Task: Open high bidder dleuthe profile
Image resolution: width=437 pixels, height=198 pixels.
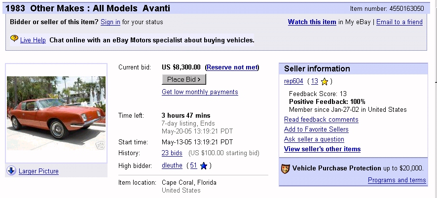Action: pos(172,165)
